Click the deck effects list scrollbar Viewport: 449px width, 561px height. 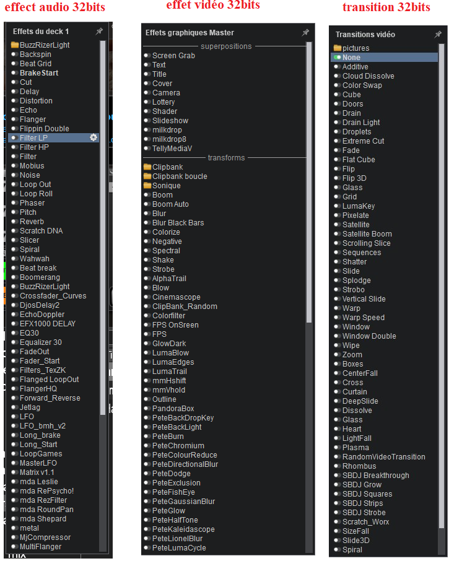[103, 227]
